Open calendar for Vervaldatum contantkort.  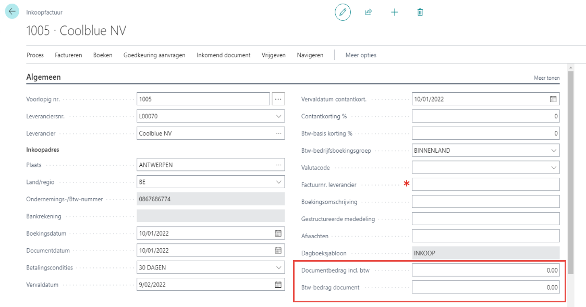(553, 99)
